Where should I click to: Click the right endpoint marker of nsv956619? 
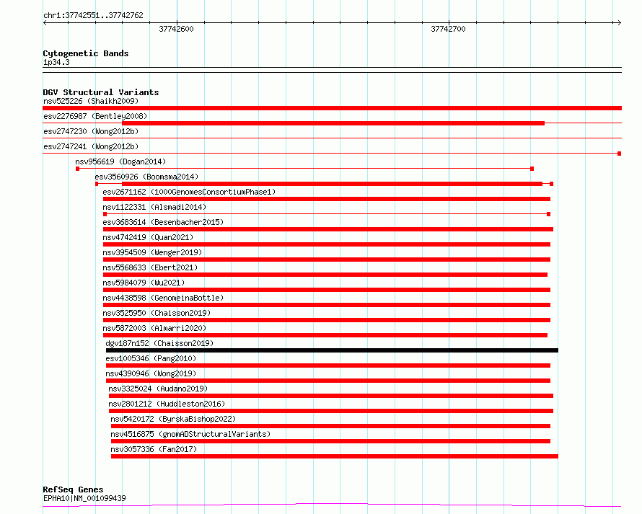tap(532, 169)
